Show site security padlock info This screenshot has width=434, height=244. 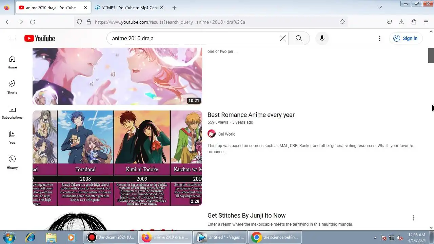pos(89,22)
